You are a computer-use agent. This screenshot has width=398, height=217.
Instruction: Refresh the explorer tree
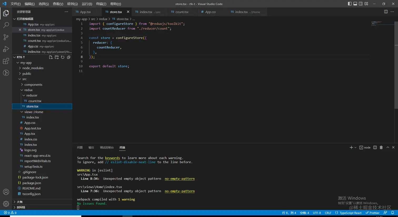pos(63,57)
